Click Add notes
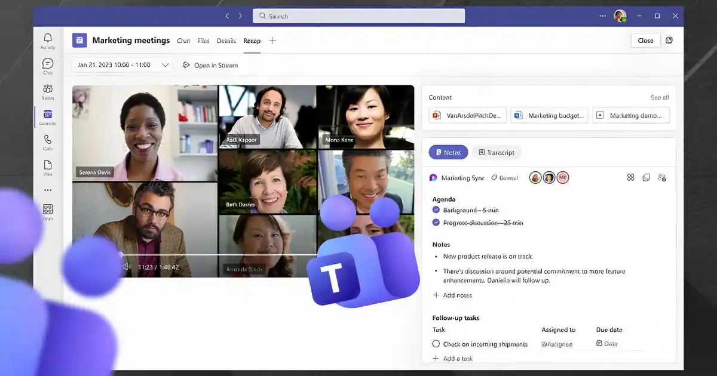This screenshot has height=376, width=717. pos(453,295)
